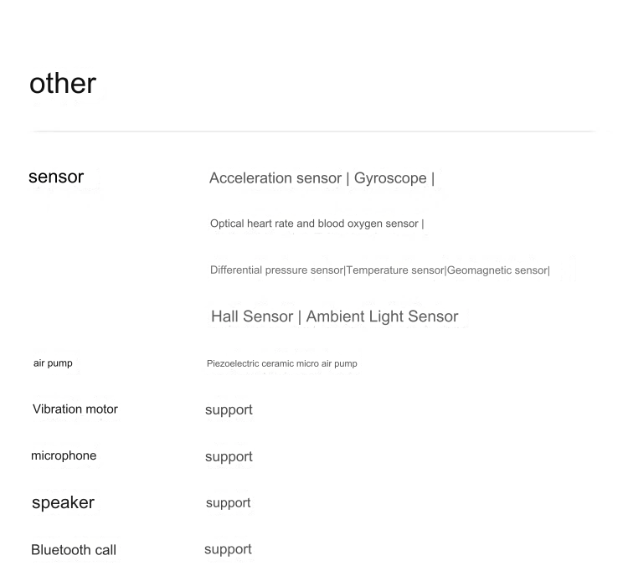Select 'Piezoelectric ceramic micro air pump' text
The width and height of the screenshot is (628, 576).
[x=282, y=363]
